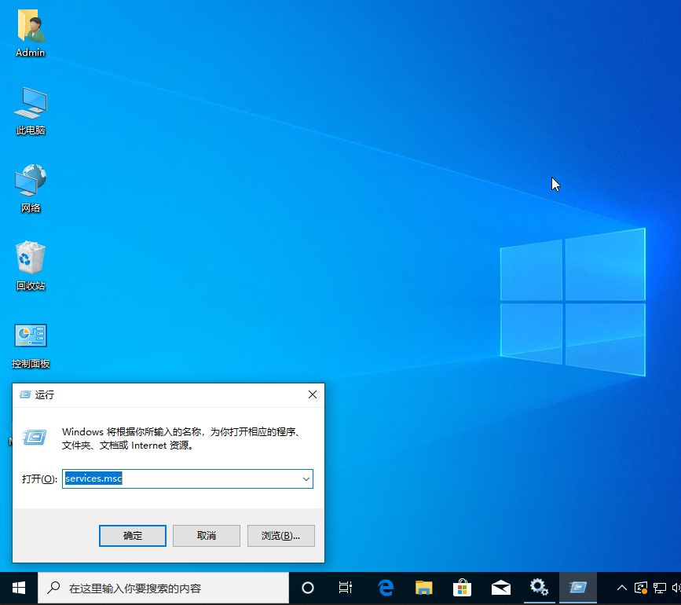Open Task View from the taskbar
This screenshot has width=681, height=605.
346,587
